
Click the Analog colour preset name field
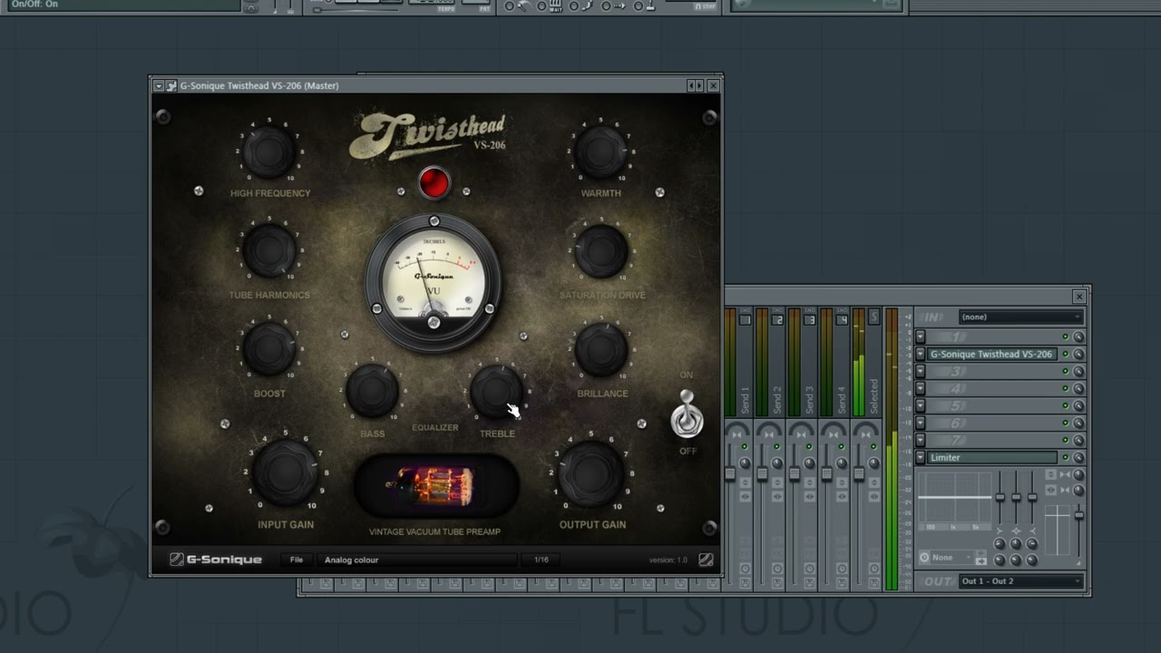(x=418, y=560)
